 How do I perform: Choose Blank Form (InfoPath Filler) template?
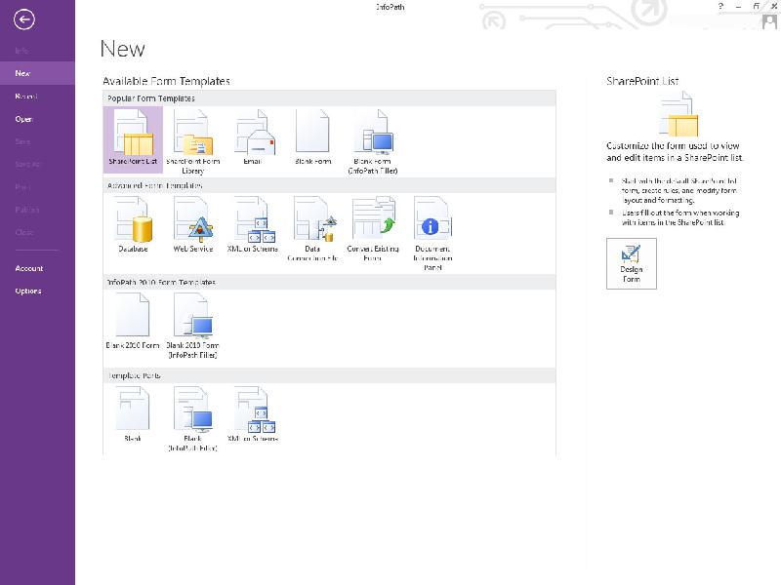click(373, 140)
